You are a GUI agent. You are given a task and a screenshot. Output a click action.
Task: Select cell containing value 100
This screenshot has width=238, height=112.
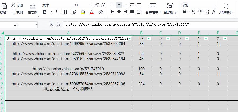pos(142,69)
